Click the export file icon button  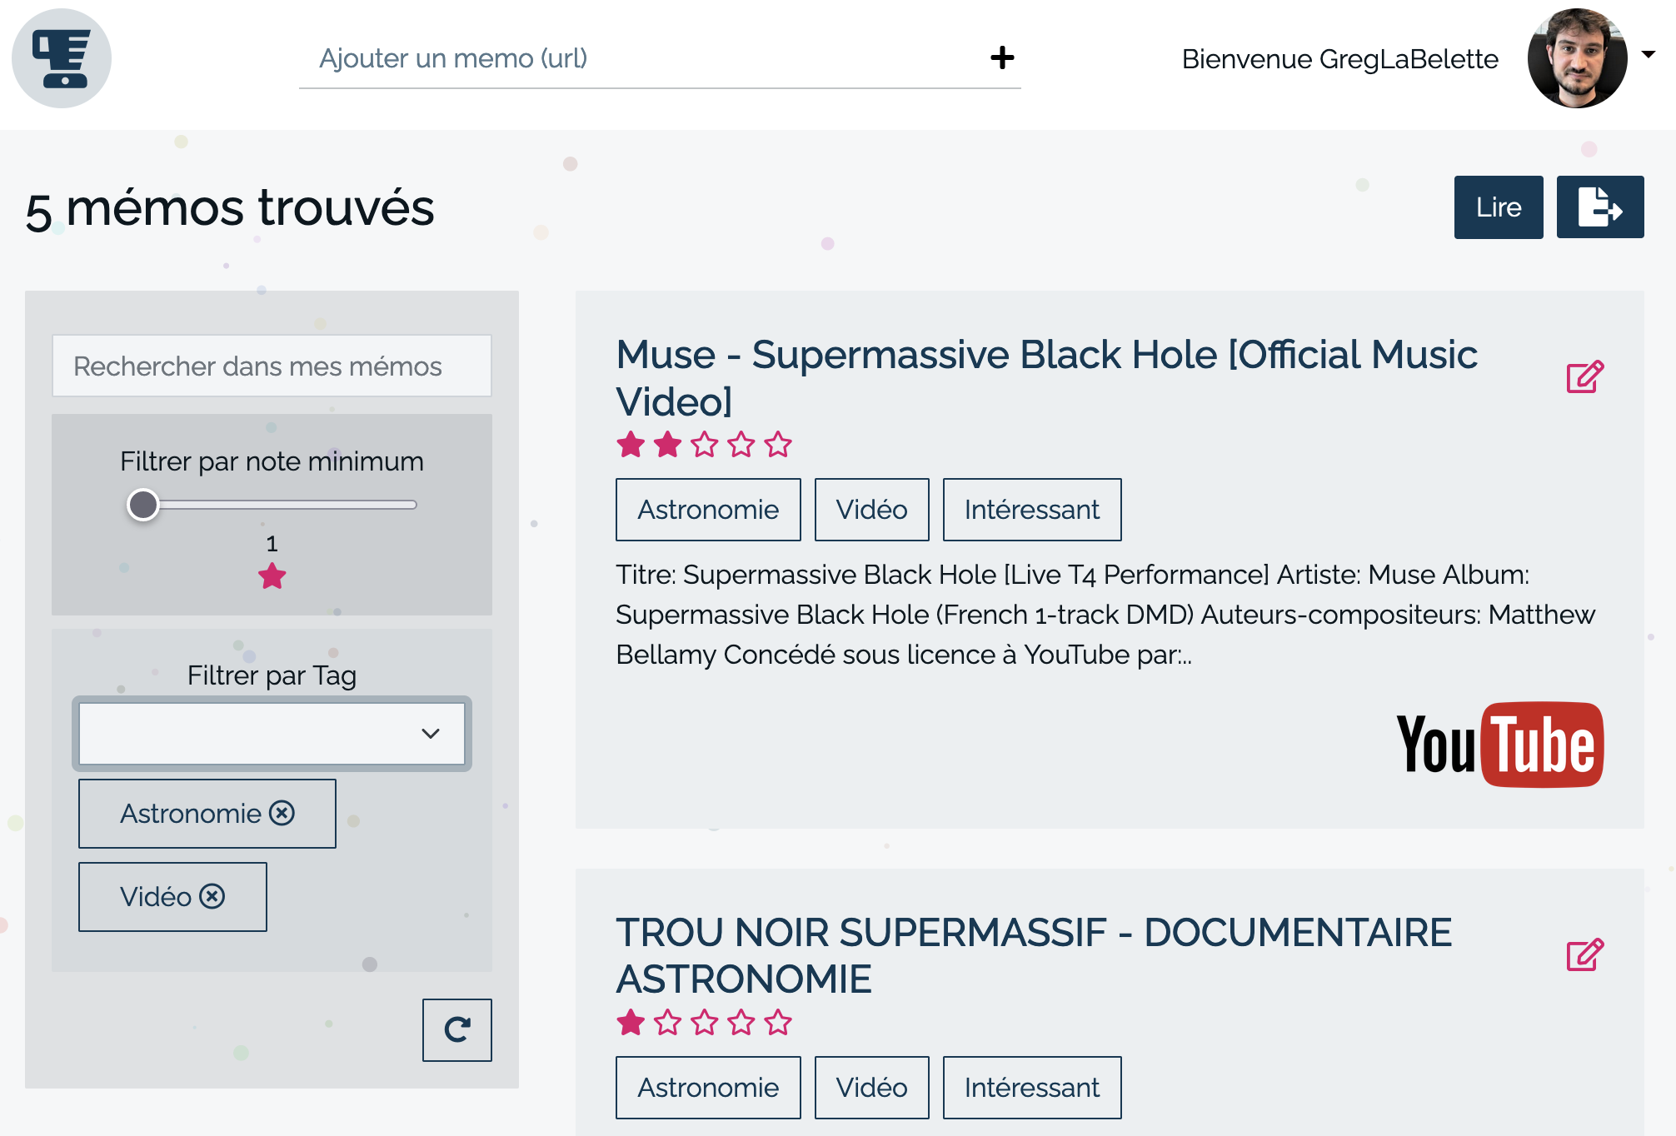click(x=1599, y=207)
